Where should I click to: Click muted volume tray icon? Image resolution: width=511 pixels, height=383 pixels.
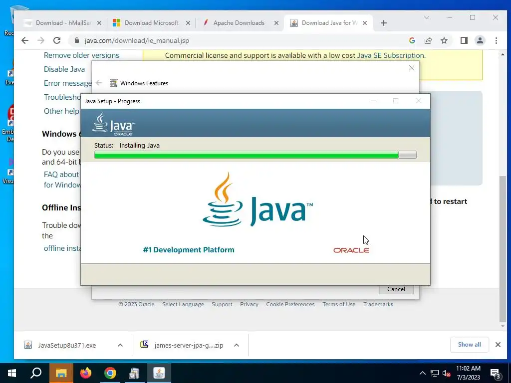447,373
